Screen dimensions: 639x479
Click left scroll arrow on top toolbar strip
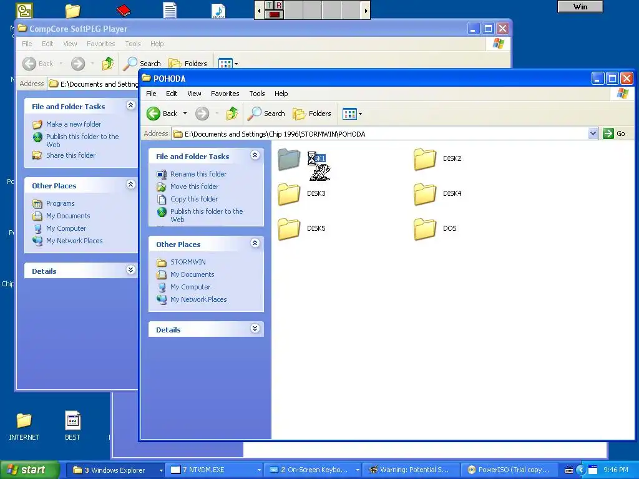(259, 10)
